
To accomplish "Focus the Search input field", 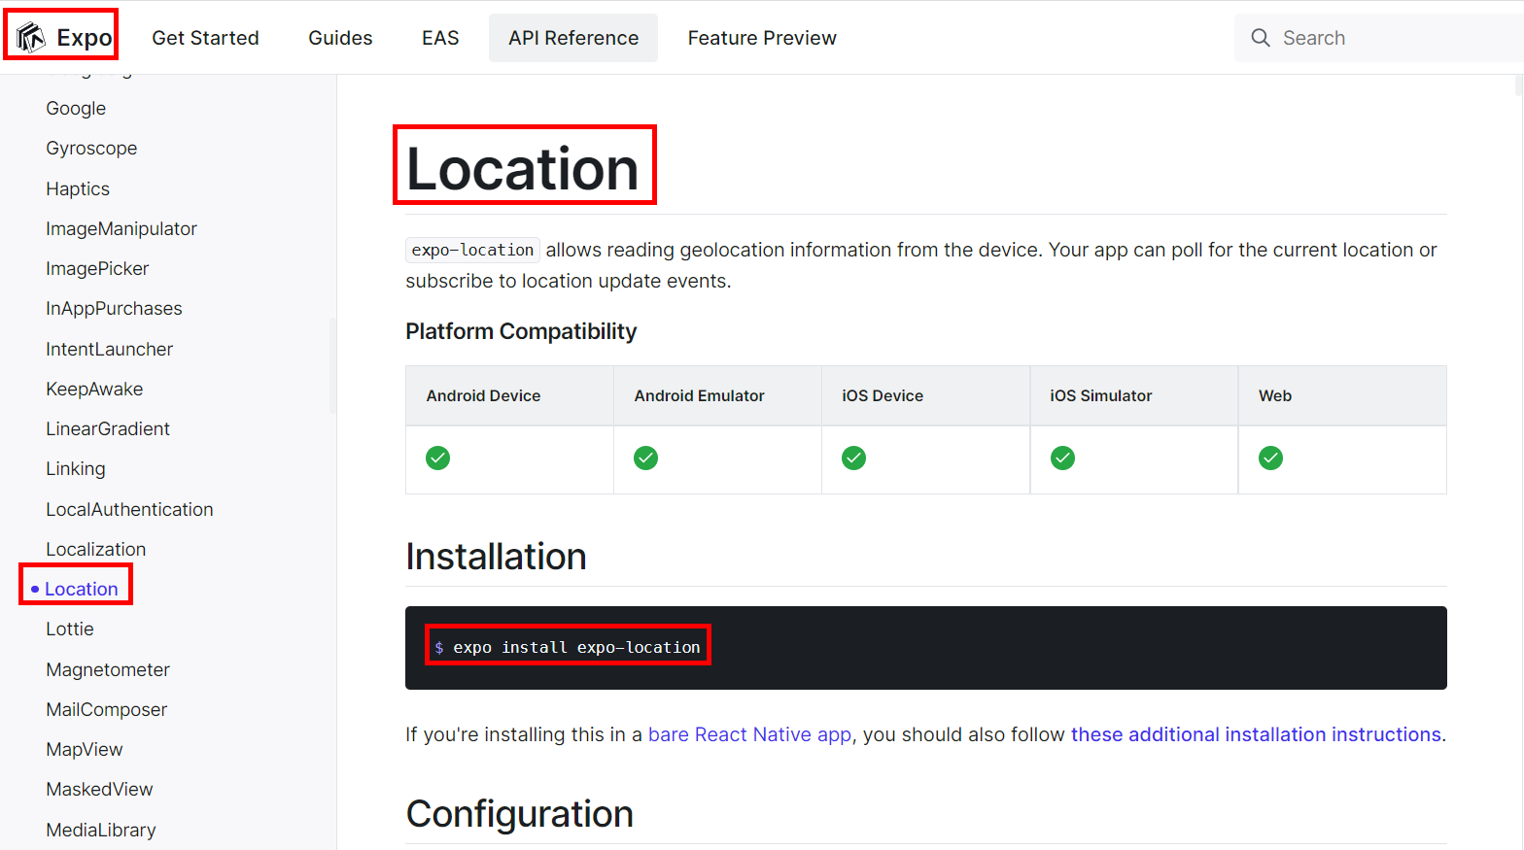I will pyautogui.click(x=1380, y=38).
